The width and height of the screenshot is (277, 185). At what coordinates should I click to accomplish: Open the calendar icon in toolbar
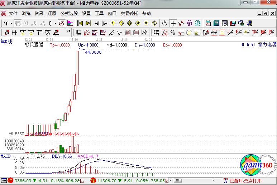(x=208, y=23)
